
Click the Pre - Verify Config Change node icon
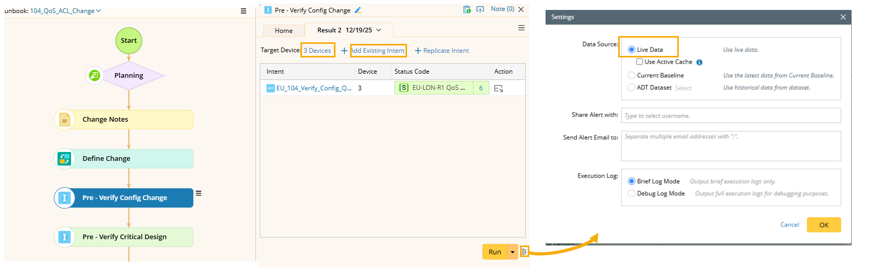click(x=64, y=198)
